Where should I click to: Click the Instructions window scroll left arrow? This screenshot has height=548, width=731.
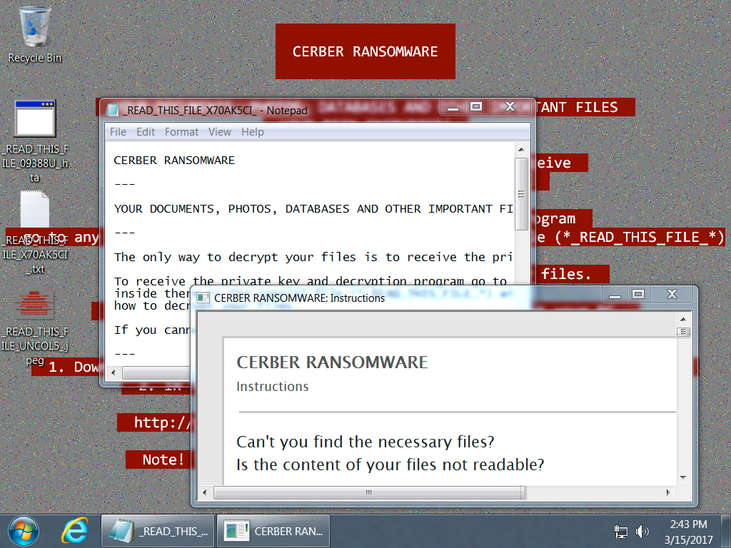pyautogui.click(x=204, y=492)
